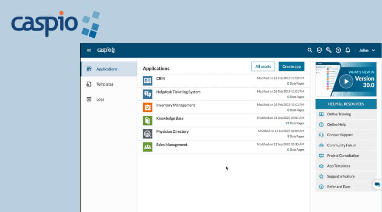Click the Helpdesk Ticketing System app icon
The image size is (382, 212).
pos(147,94)
